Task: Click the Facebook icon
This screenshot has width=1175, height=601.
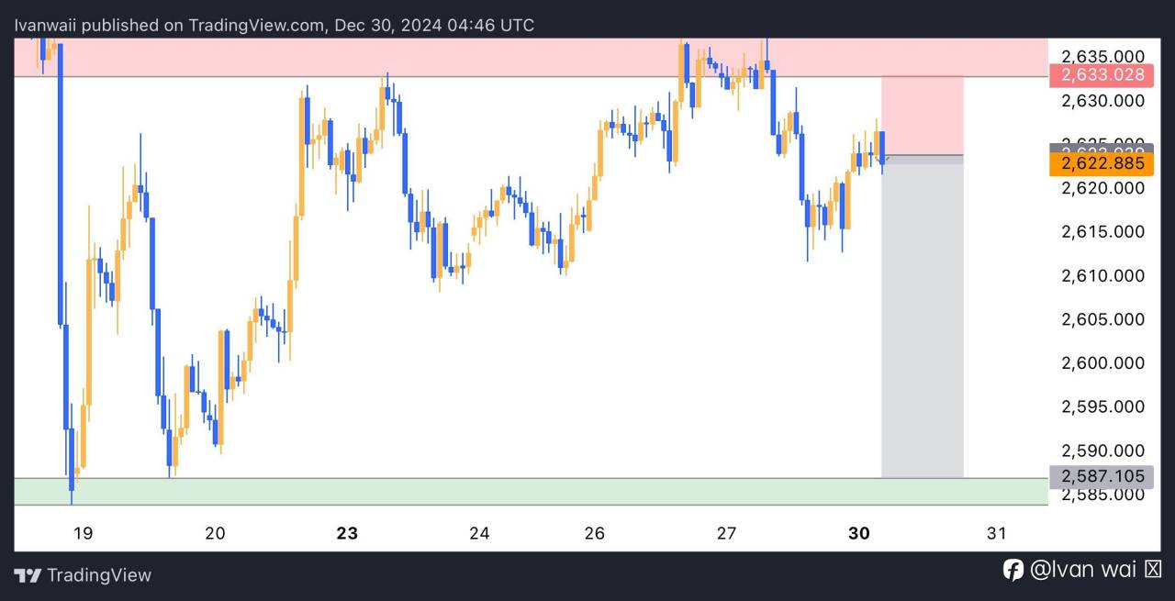Action: click(1013, 570)
